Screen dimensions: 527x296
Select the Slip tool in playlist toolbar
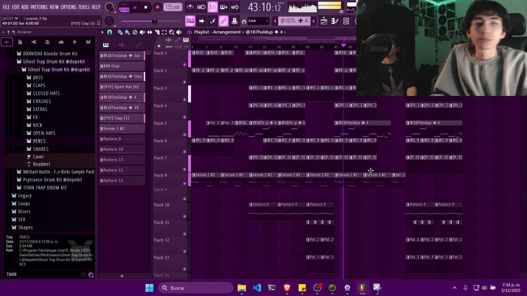pos(149,32)
